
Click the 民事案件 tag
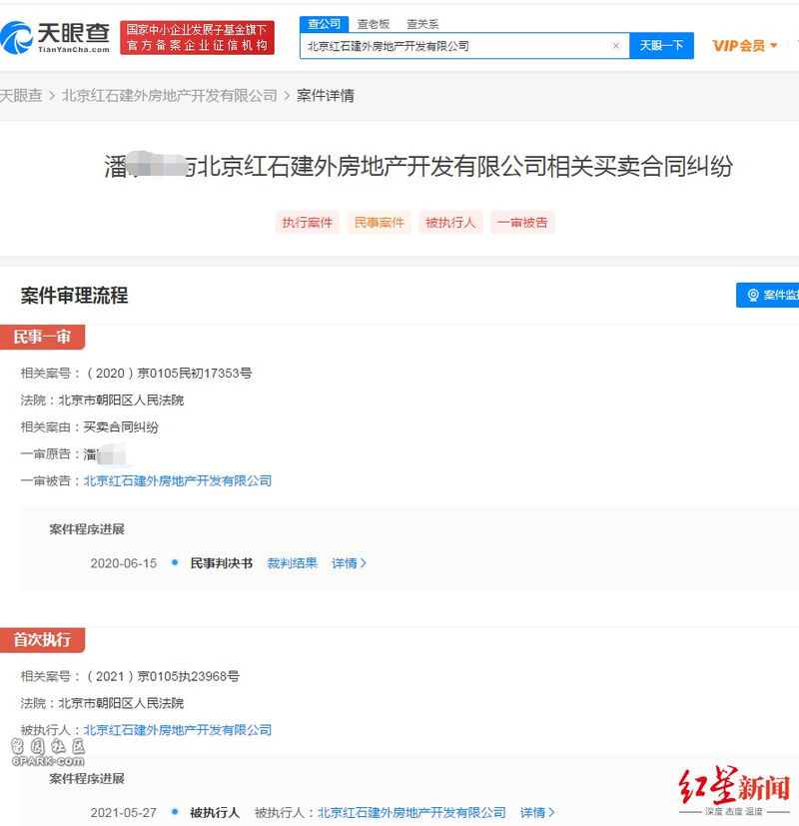379,223
